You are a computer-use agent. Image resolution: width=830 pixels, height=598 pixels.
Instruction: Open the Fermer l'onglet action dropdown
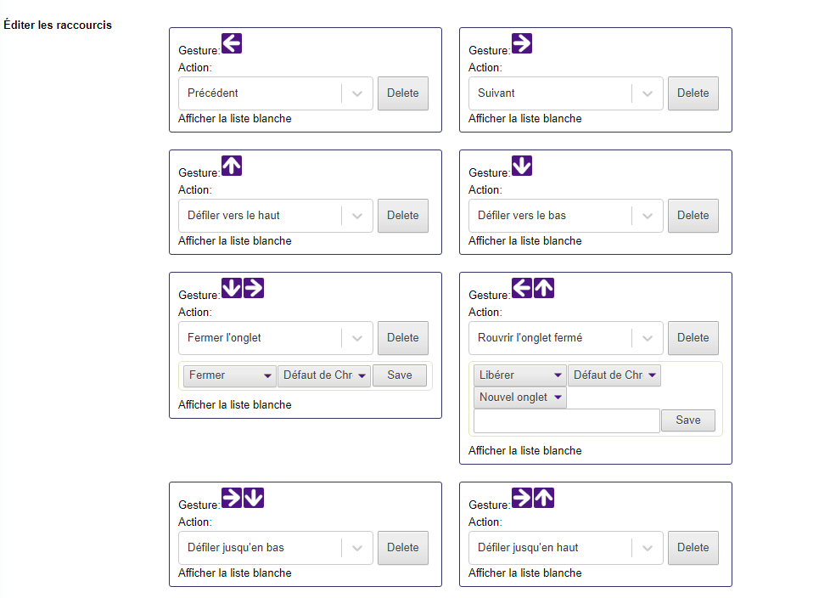[276, 338]
